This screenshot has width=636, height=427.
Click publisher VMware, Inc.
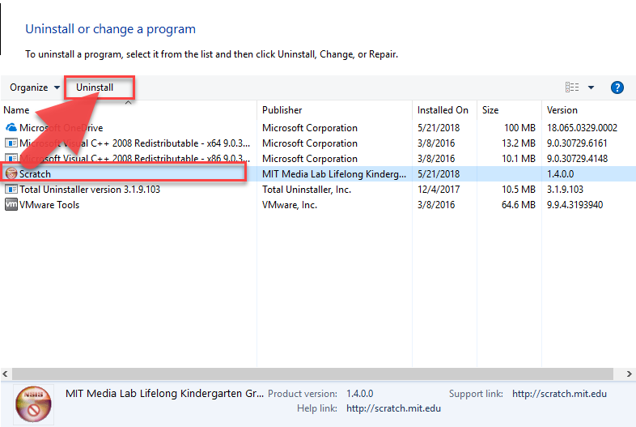[289, 204]
